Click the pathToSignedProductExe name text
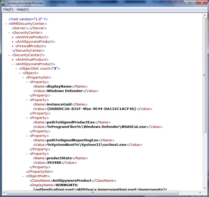Viewport: 209px width, 197px height. coord(71,122)
